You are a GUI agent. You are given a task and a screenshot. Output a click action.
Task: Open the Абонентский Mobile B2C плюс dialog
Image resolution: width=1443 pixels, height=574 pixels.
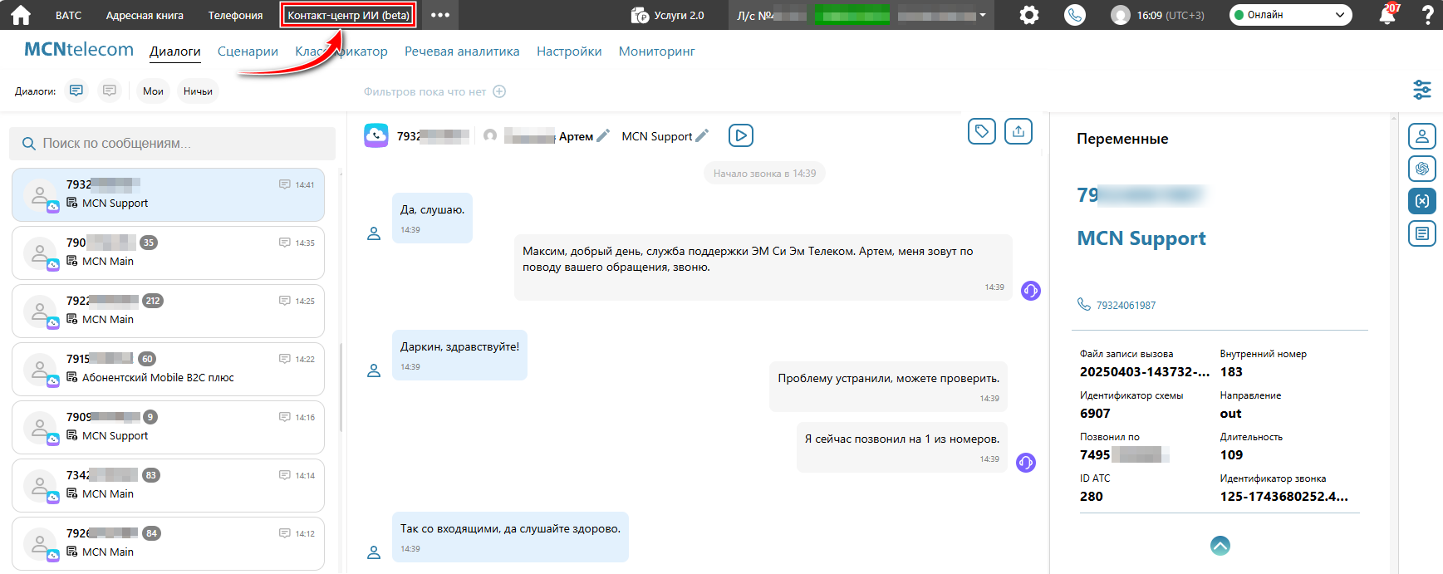(x=168, y=370)
